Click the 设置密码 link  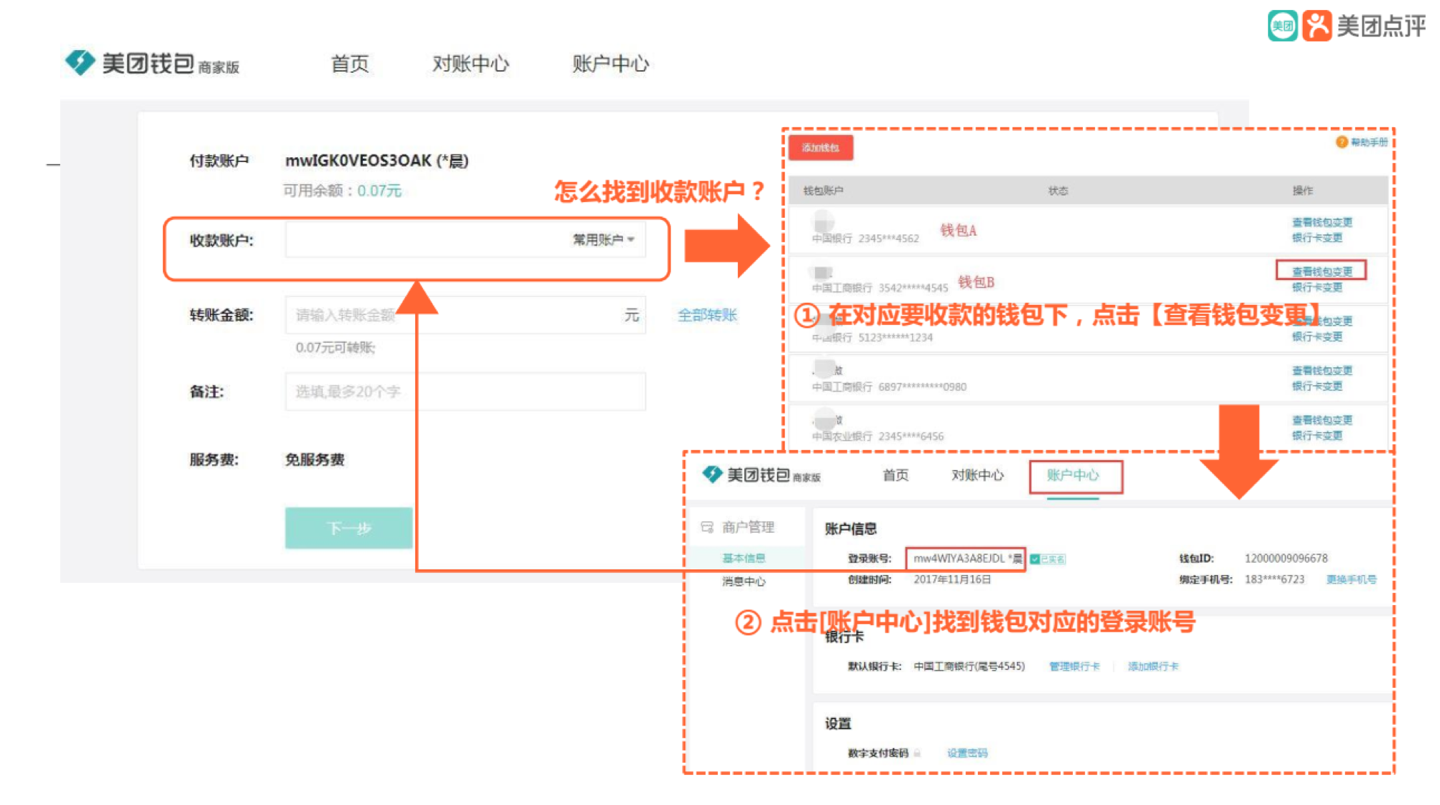967,753
